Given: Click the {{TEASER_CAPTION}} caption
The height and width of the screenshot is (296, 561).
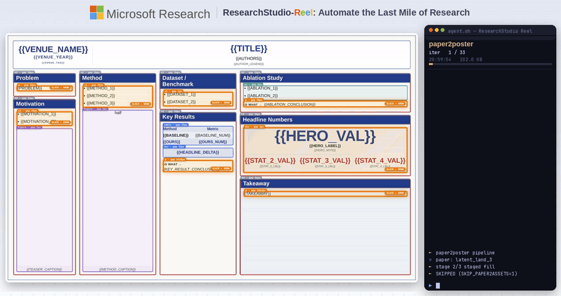Looking at the screenshot, I should click(x=44, y=269).
